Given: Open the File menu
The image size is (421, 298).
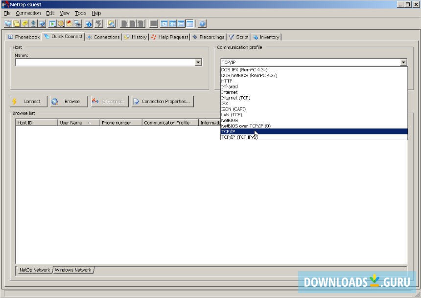Looking at the screenshot, I should click(x=7, y=13).
